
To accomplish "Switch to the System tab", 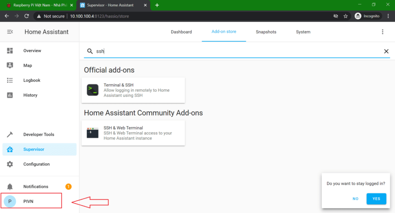I will point(303,32).
